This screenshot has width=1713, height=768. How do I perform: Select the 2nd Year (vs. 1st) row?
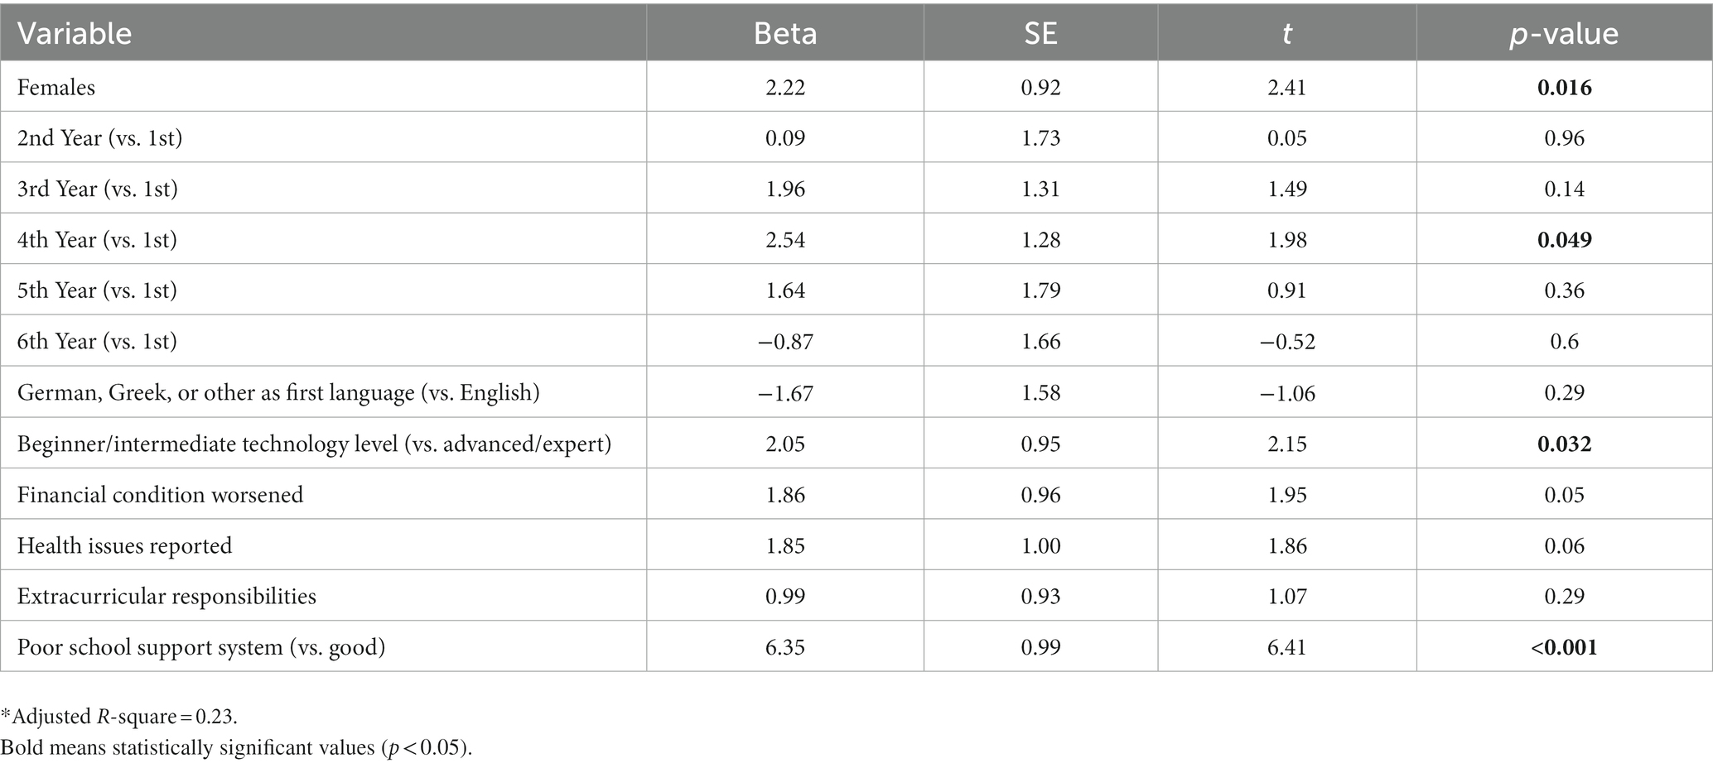[856, 137]
